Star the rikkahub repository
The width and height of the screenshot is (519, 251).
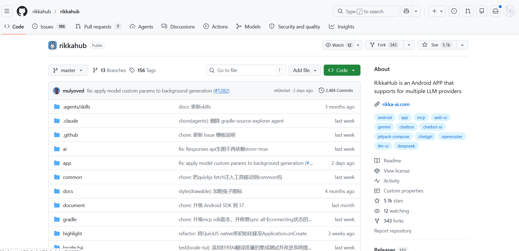click(x=437, y=45)
